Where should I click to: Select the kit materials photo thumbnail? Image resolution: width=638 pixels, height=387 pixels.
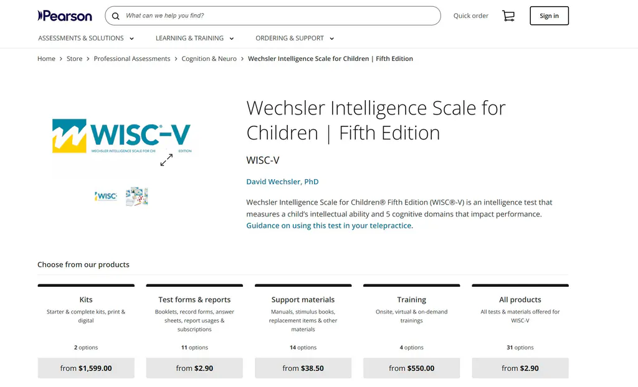click(136, 196)
